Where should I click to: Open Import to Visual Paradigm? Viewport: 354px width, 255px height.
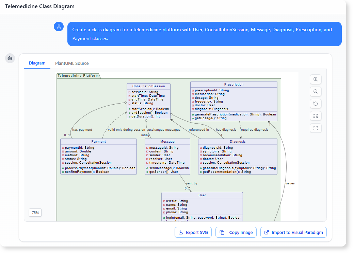click(x=293, y=232)
